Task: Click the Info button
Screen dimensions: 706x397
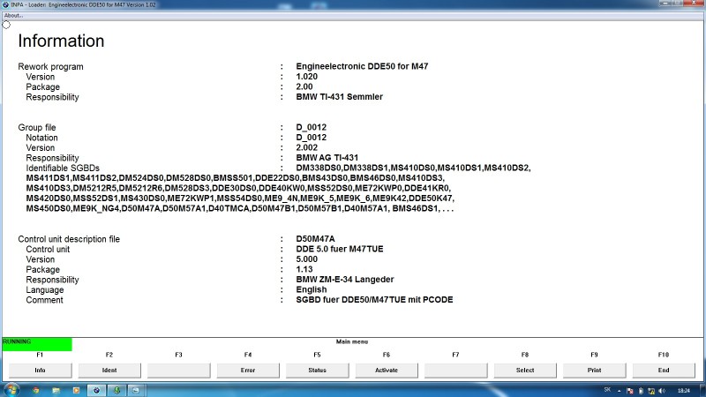Action: point(40,370)
